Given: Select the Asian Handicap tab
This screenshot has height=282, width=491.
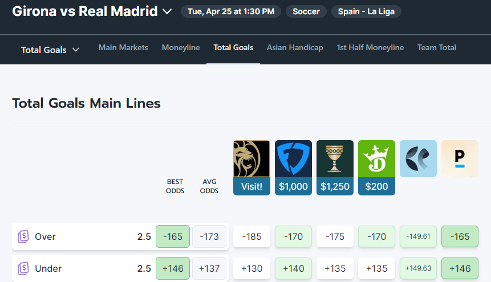Looking at the screenshot, I should click(295, 48).
